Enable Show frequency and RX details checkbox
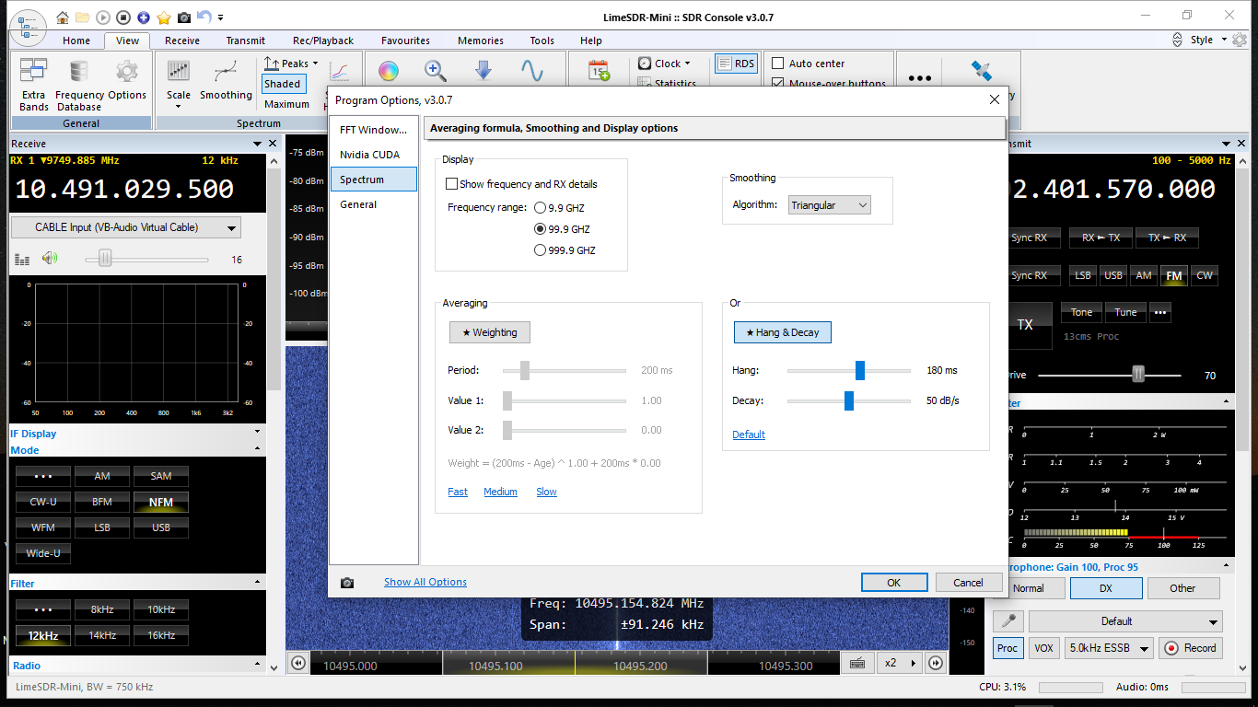 [x=452, y=184]
